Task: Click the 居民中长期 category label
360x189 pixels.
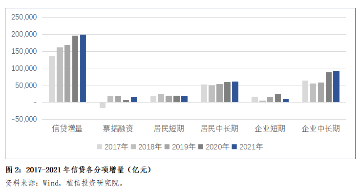Action: coord(219,128)
